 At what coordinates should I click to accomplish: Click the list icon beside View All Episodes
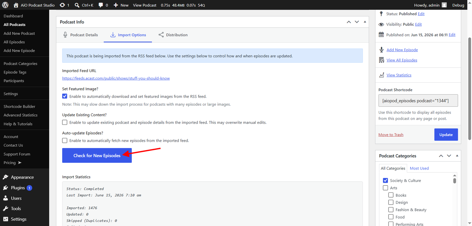pos(381,60)
